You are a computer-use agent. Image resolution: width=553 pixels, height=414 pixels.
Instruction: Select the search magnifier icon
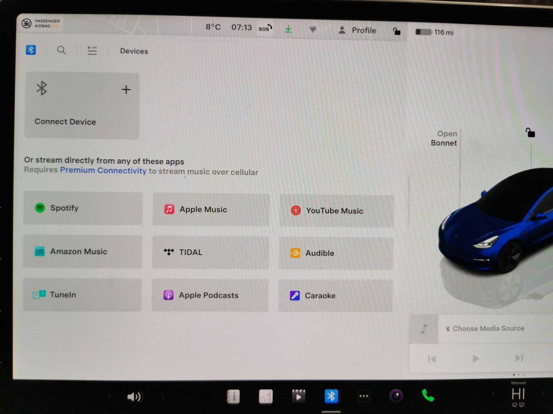click(x=61, y=50)
